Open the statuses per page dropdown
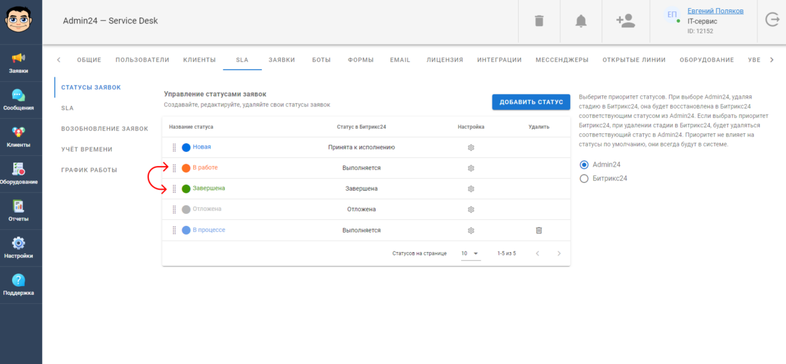 (470, 253)
